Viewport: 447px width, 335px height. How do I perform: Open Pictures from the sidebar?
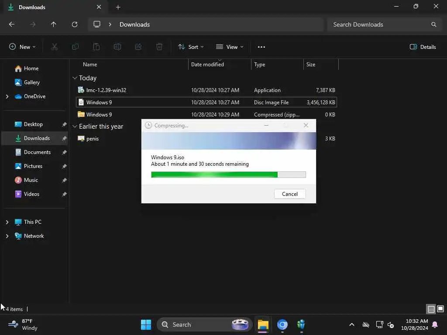(34, 166)
